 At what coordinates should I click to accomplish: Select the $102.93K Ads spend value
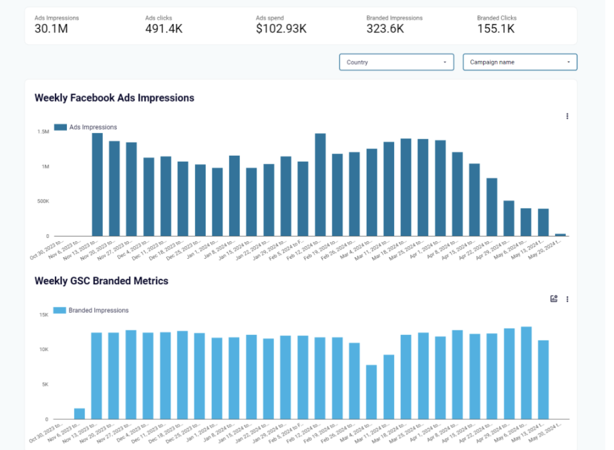click(x=281, y=29)
